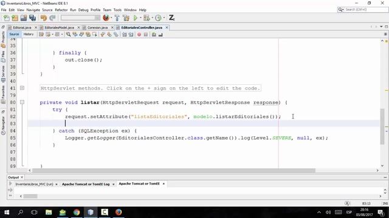Click the Comment editor toolbar icon

tap(154, 35)
